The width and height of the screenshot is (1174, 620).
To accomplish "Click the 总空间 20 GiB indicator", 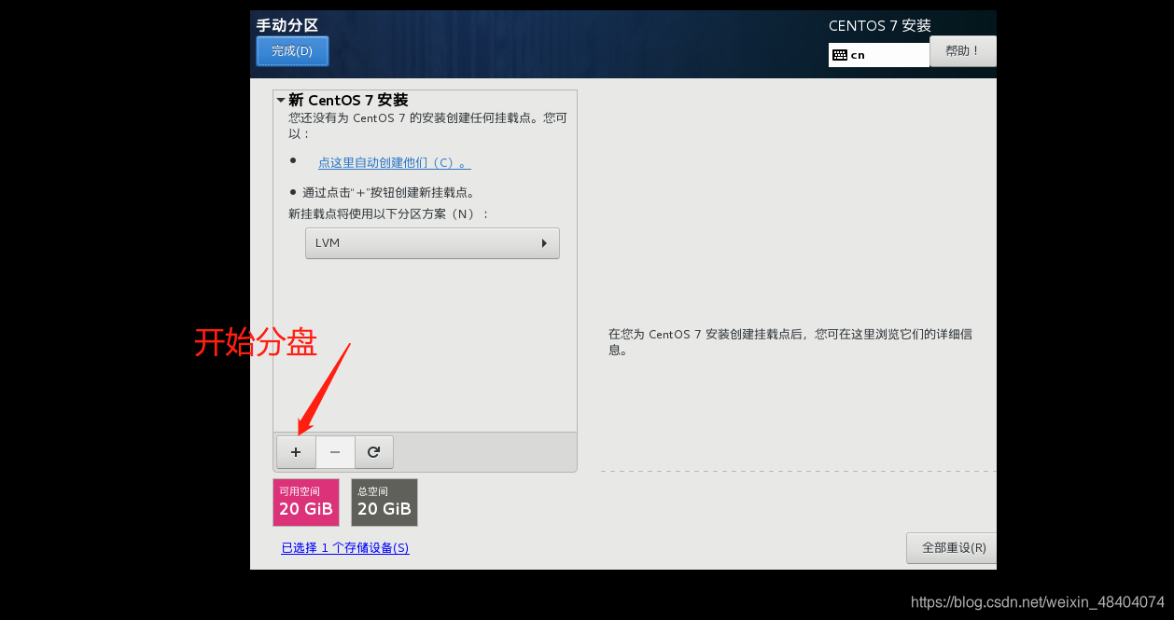I will (384, 503).
